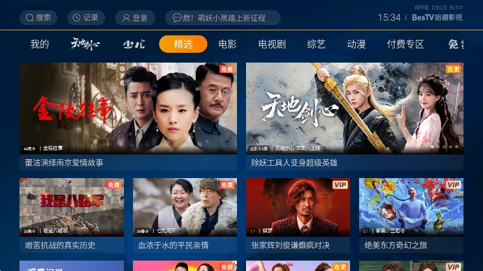The height and width of the screenshot is (271, 483).
Task: Click the magnifier search icon
Action: (x=30, y=18)
